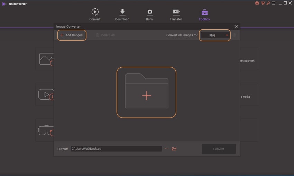Viewport: 294px width, 176px height.
Task: Switch to the Convert tab
Action: click(95, 15)
